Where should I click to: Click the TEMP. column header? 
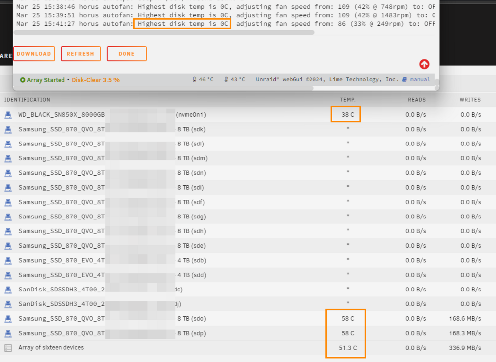tap(348, 100)
